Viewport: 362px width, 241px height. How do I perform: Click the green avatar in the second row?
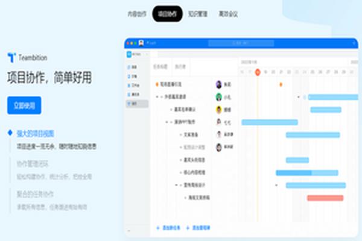point(218,96)
